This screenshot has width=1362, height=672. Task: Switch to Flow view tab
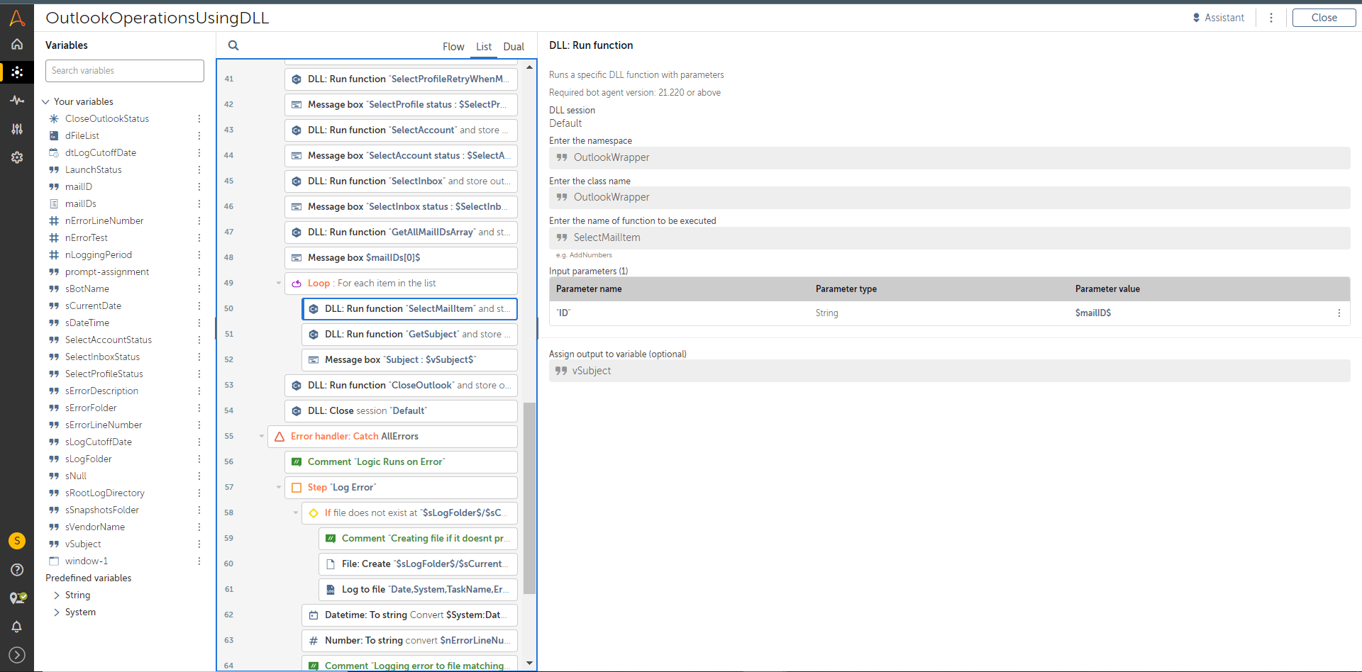coord(453,47)
